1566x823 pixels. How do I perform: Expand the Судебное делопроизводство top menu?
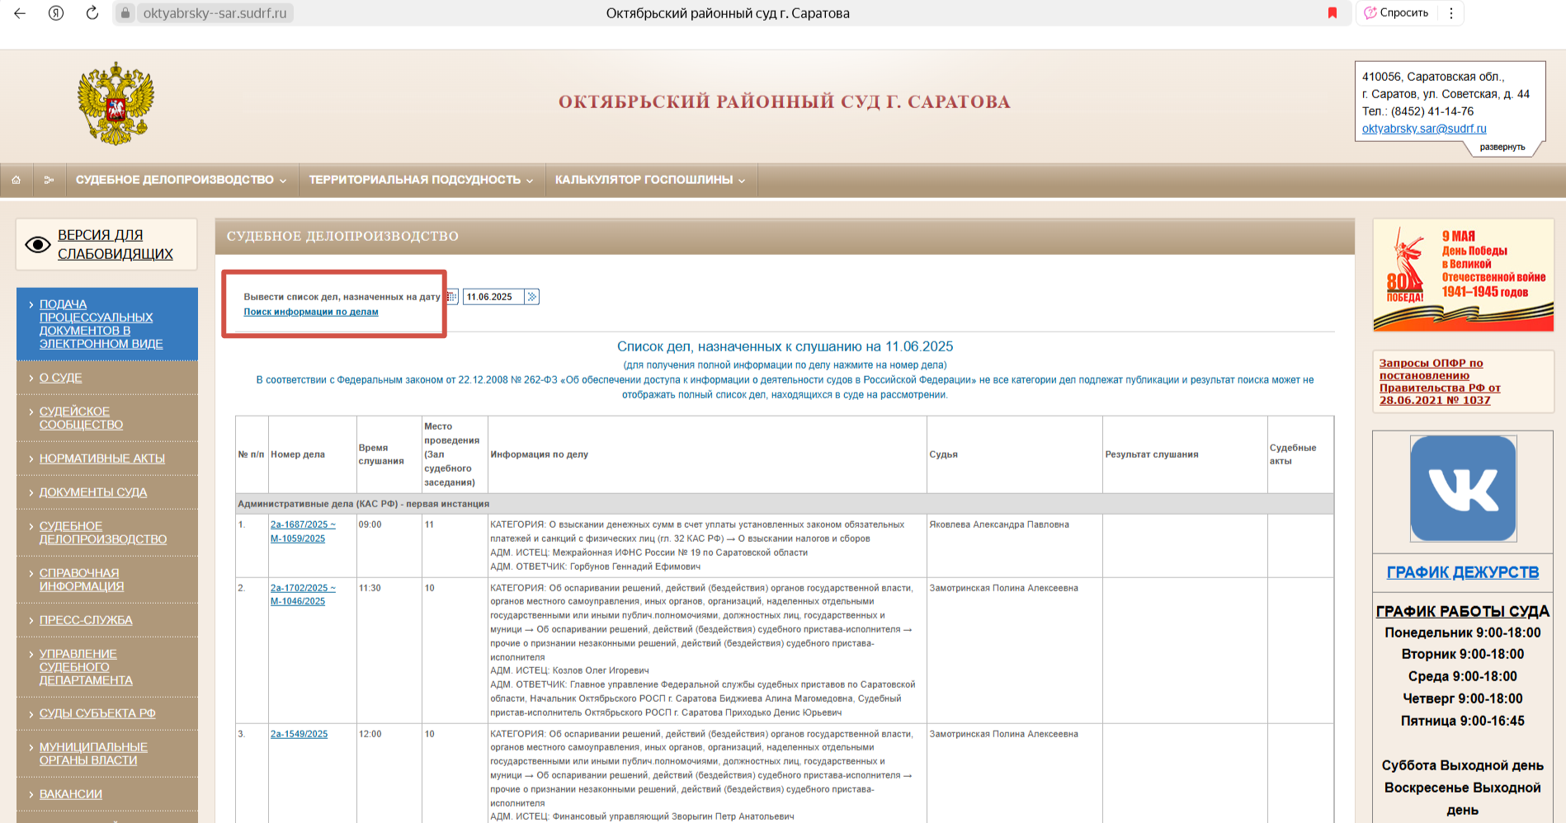(x=181, y=180)
